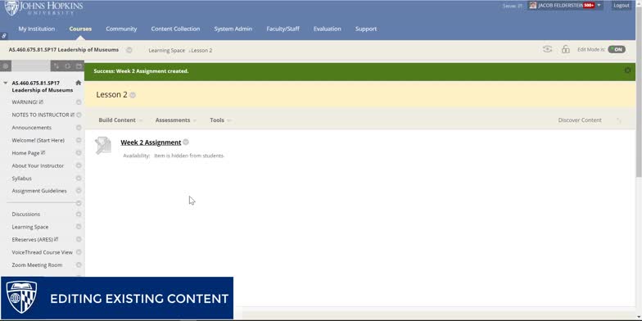Click the reorder menu items arrows icon

(x=56, y=66)
